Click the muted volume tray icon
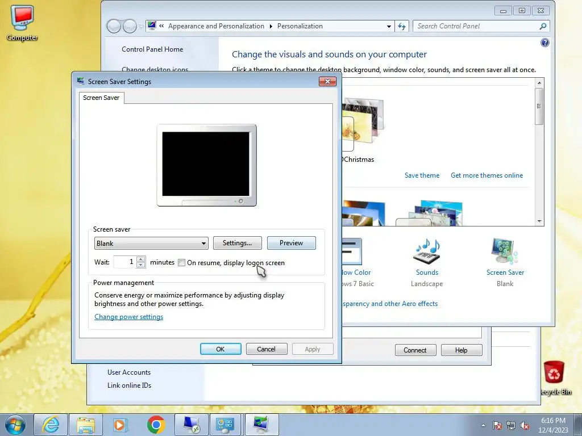 525,425
